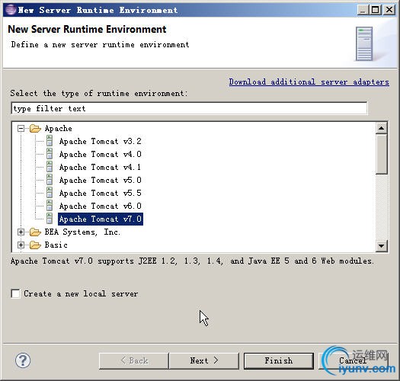Image resolution: width=400 pixels, height=381 pixels.
Task: Enable Create a new local server checkbox
Action: 15,293
